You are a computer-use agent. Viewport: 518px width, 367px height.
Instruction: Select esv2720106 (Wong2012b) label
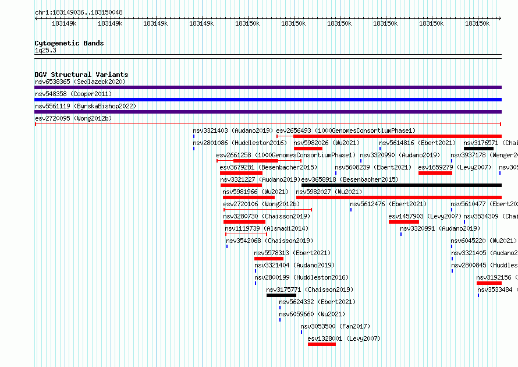tap(261, 204)
